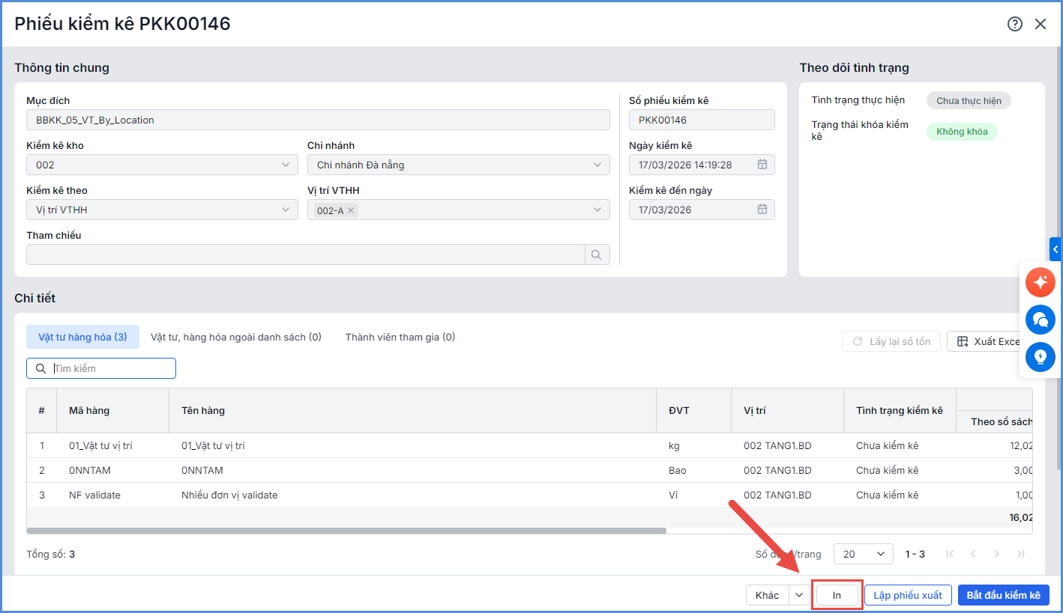Open the page size dropdown showing 20
Image resolution: width=1063 pixels, height=613 pixels.
(x=863, y=554)
